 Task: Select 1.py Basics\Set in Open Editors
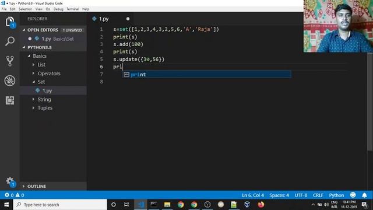[53, 39]
